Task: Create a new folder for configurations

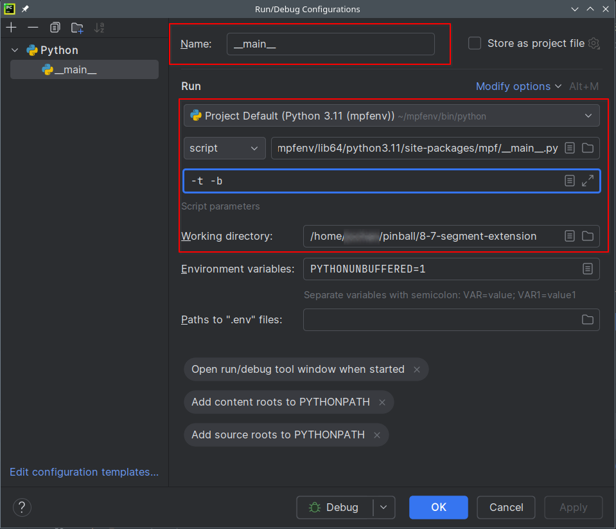Action: tap(76, 28)
